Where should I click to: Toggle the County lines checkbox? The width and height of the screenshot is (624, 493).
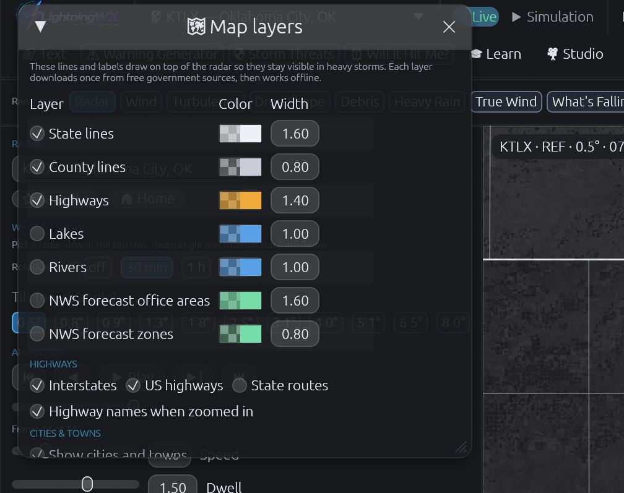37,167
